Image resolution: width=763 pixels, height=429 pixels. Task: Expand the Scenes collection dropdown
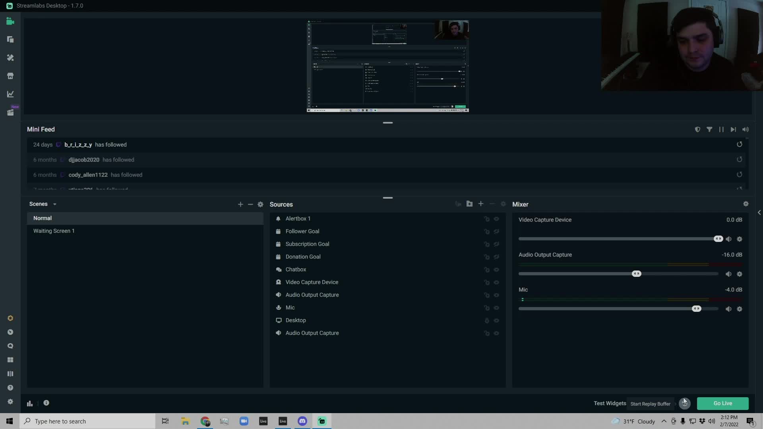point(55,204)
